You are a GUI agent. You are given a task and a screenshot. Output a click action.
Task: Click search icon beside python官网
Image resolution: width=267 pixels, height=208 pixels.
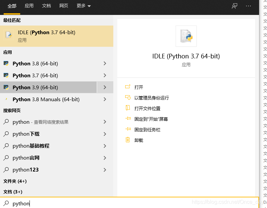point(6,158)
